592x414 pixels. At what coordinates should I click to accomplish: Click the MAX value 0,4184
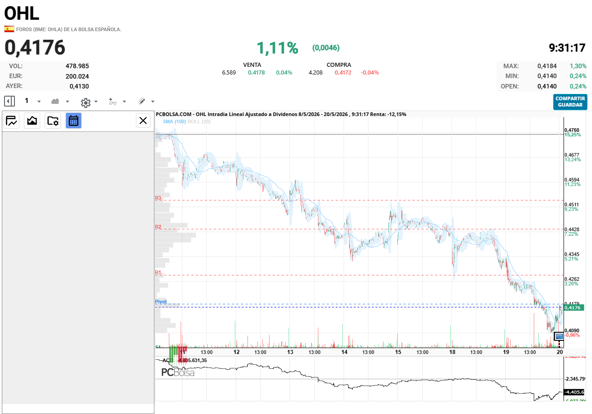[x=547, y=66]
